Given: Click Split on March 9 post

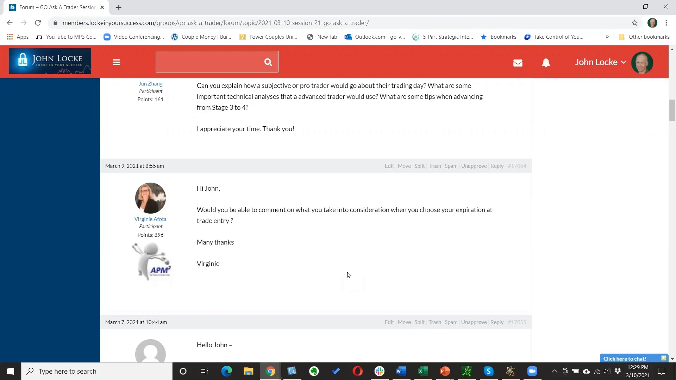Looking at the screenshot, I should 419,166.
